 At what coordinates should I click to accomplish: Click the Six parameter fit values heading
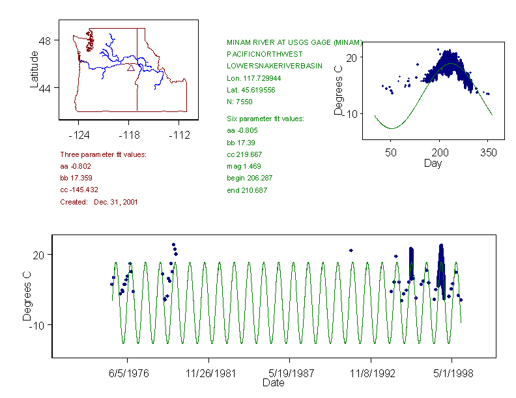tap(261, 119)
